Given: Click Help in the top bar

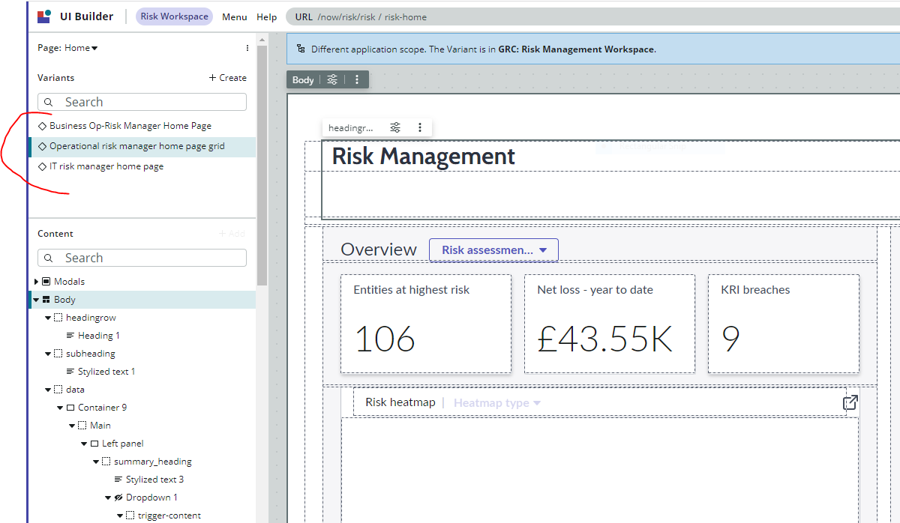Looking at the screenshot, I should (266, 16).
